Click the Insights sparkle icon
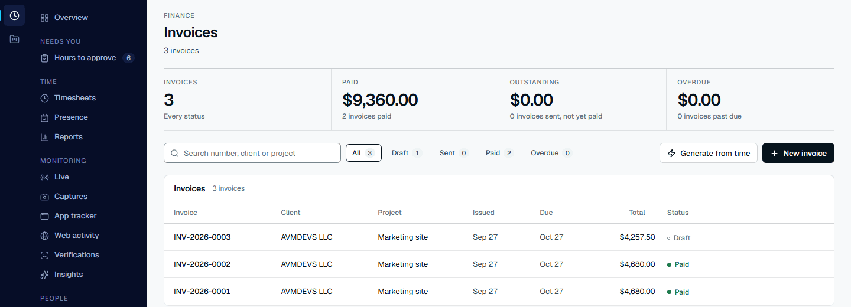This screenshot has width=851, height=307. tap(44, 275)
